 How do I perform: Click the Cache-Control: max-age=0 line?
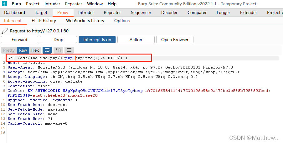coord(38,124)
